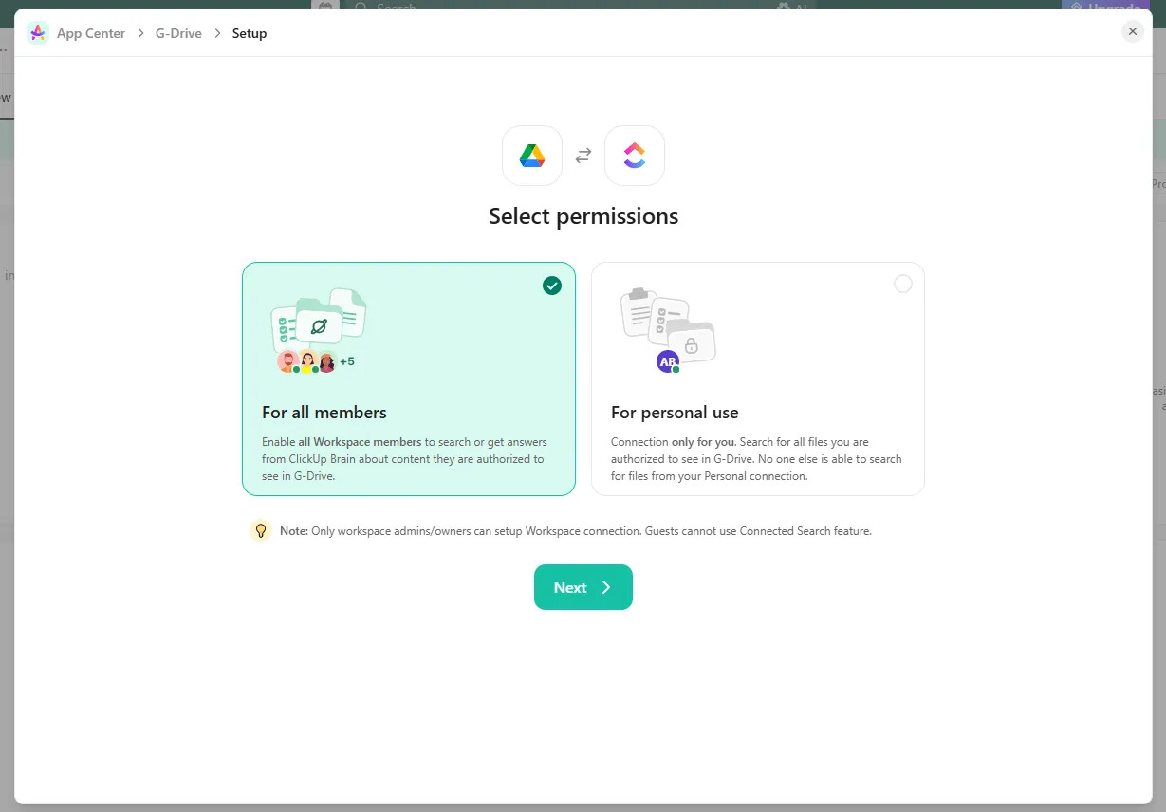Screen dimensions: 1166x812
Task: Click the sync arrows between logos
Action: [x=583, y=156]
